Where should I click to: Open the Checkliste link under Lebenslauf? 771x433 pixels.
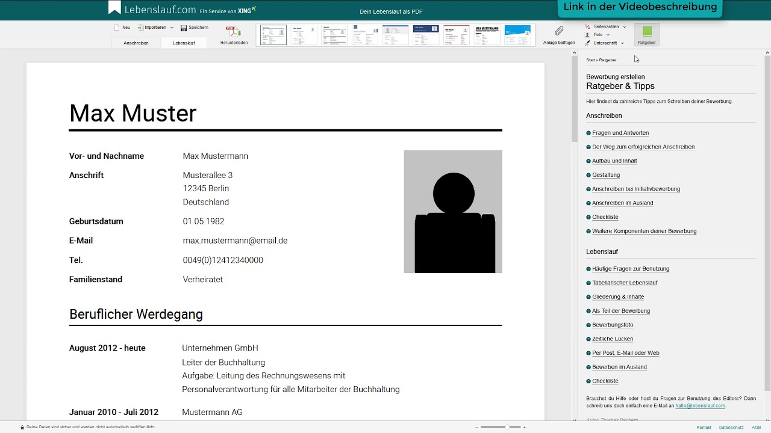click(605, 381)
